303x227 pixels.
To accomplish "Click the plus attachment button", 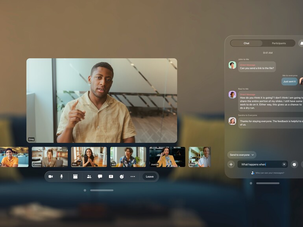I will pyautogui.click(x=231, y=165).
